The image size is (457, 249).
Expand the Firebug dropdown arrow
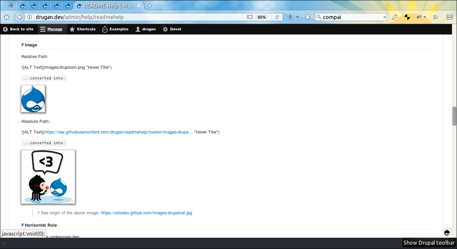coord(425,17)
